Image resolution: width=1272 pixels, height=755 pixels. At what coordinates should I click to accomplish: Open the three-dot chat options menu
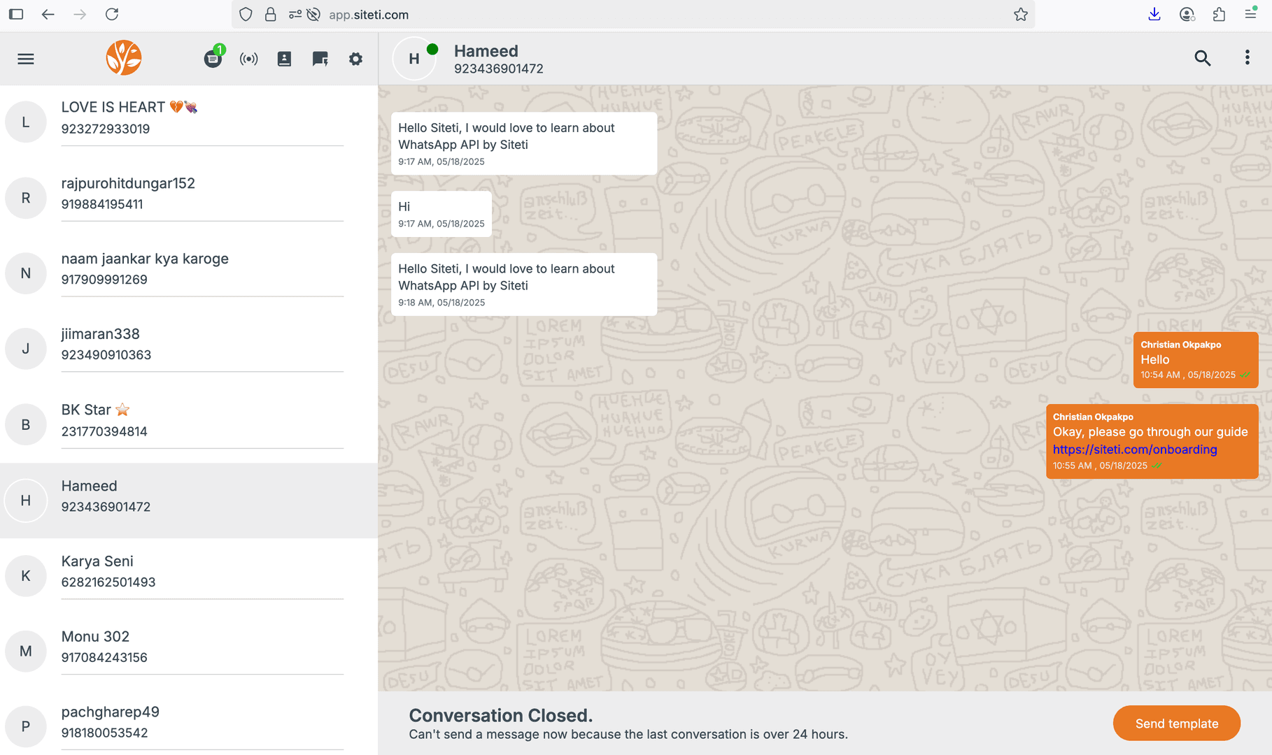pyautogui.click(x=1247, y=58)
